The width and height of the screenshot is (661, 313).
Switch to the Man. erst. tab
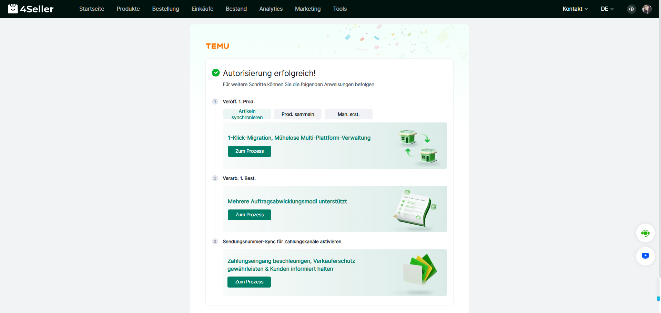click(348, 114)
